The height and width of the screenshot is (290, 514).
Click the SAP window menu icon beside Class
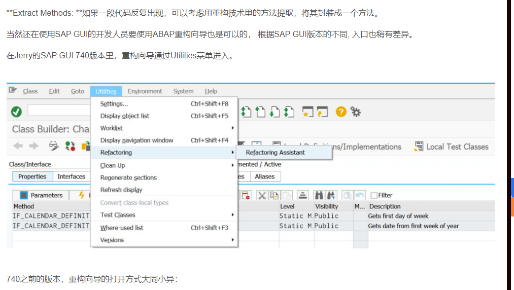pos(13,90)
